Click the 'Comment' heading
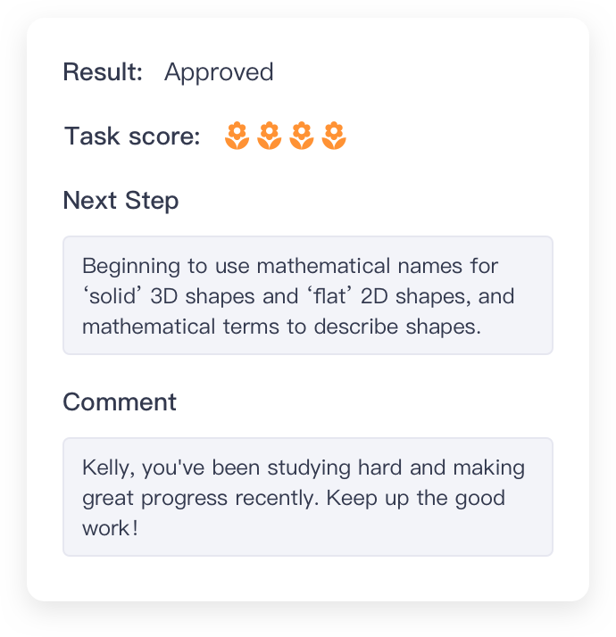 click(x=120, y=402)
